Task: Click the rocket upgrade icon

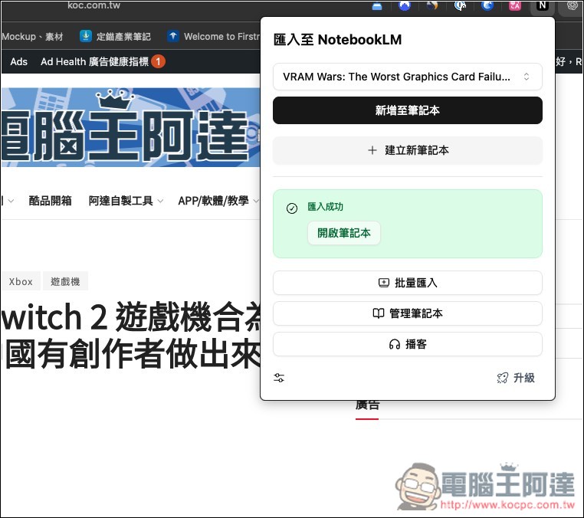Action: pyautogui.click(x=503, y=379)
